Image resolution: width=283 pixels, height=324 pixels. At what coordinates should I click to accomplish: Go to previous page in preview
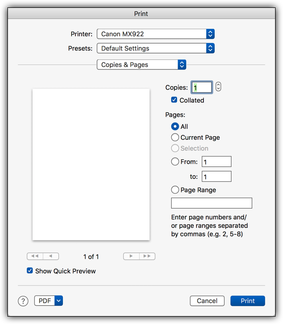tap(51, 256)
